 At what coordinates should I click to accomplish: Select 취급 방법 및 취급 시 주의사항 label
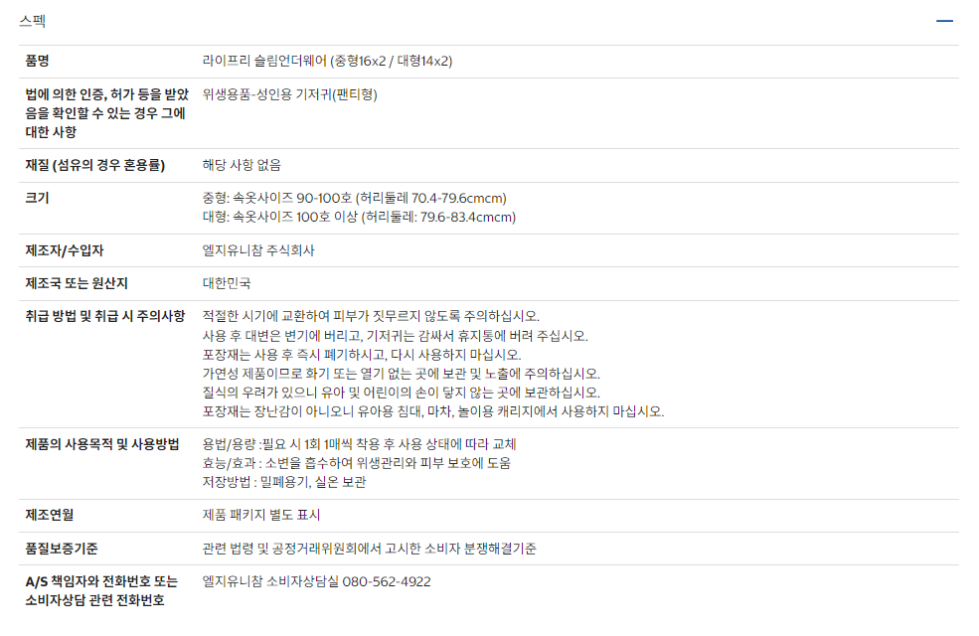click(x=105, y=316)
